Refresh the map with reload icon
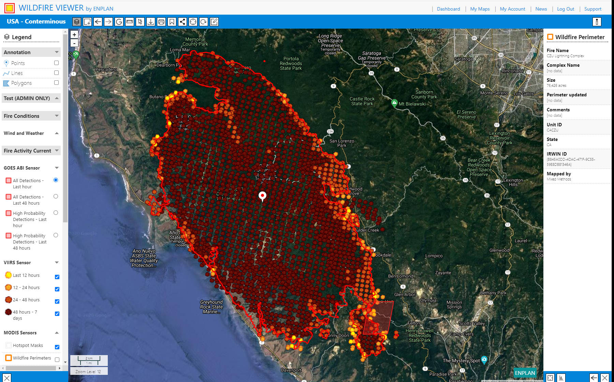 (204, 22)
